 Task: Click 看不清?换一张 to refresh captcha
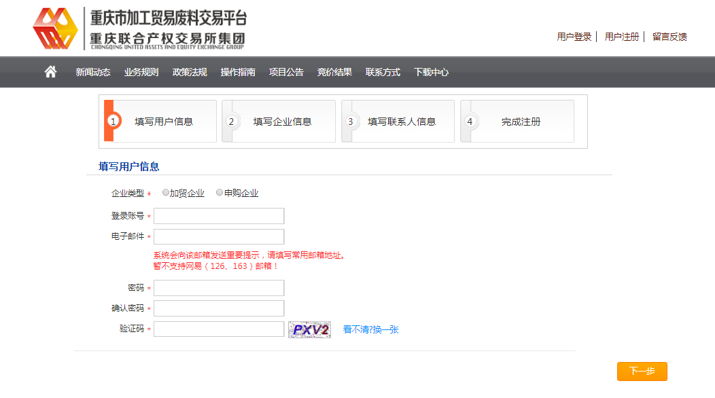[x=370, y=329]
